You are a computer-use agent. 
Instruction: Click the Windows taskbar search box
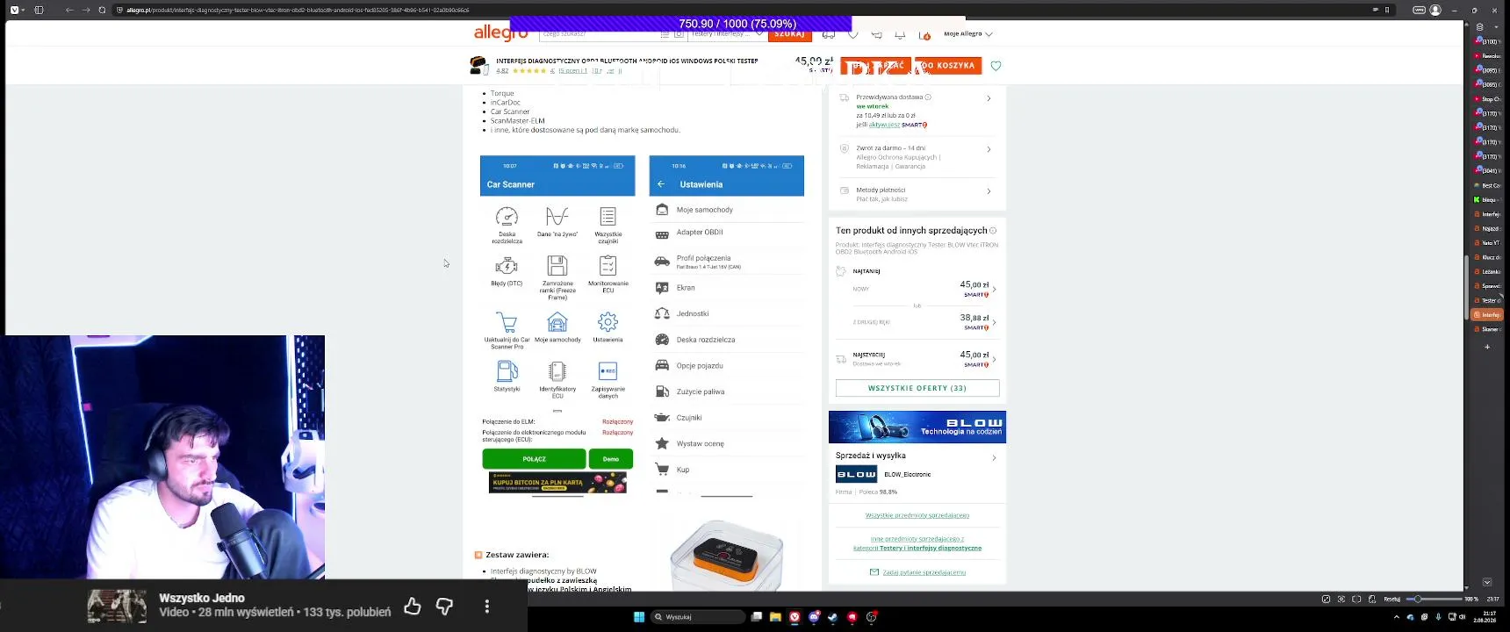699,617
